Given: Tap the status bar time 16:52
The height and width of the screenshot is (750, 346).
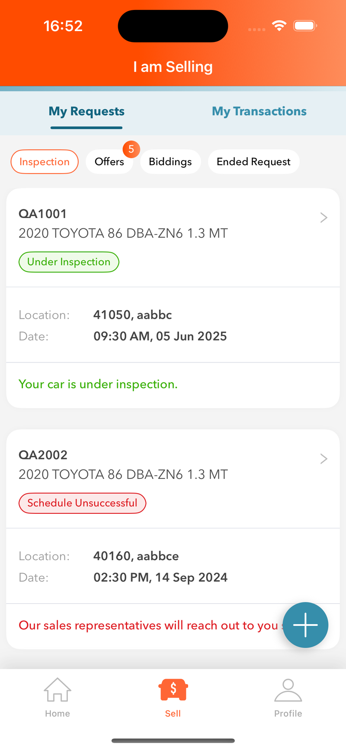Looking at the screenshot, I should tap(63, 26).
